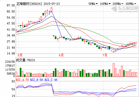Click the 54.00 price axis label
Image resolution: width=139 pixels, height=97 pixels.
tap(11, 18)
